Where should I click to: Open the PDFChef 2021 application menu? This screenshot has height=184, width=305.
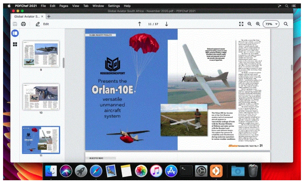click(x=26, y=6)
